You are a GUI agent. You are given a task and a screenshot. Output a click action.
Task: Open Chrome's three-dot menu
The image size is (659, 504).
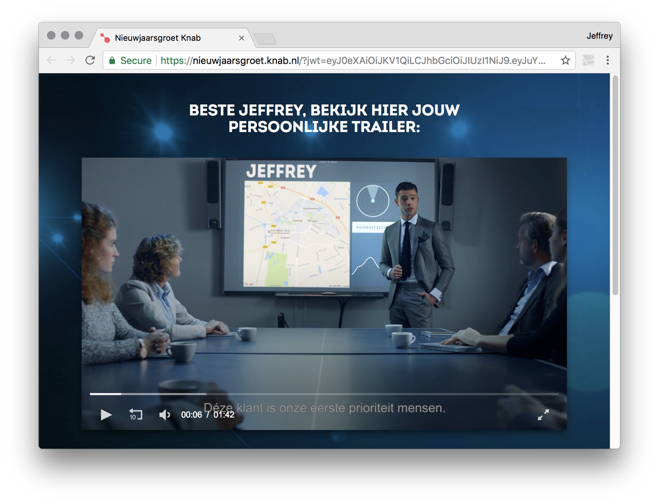coord(607,60)
